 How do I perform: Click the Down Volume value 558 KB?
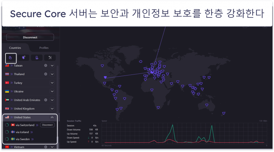[94, 130]
